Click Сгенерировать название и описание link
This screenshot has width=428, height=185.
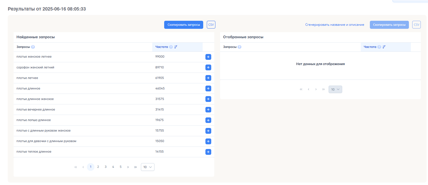(334, 25)
